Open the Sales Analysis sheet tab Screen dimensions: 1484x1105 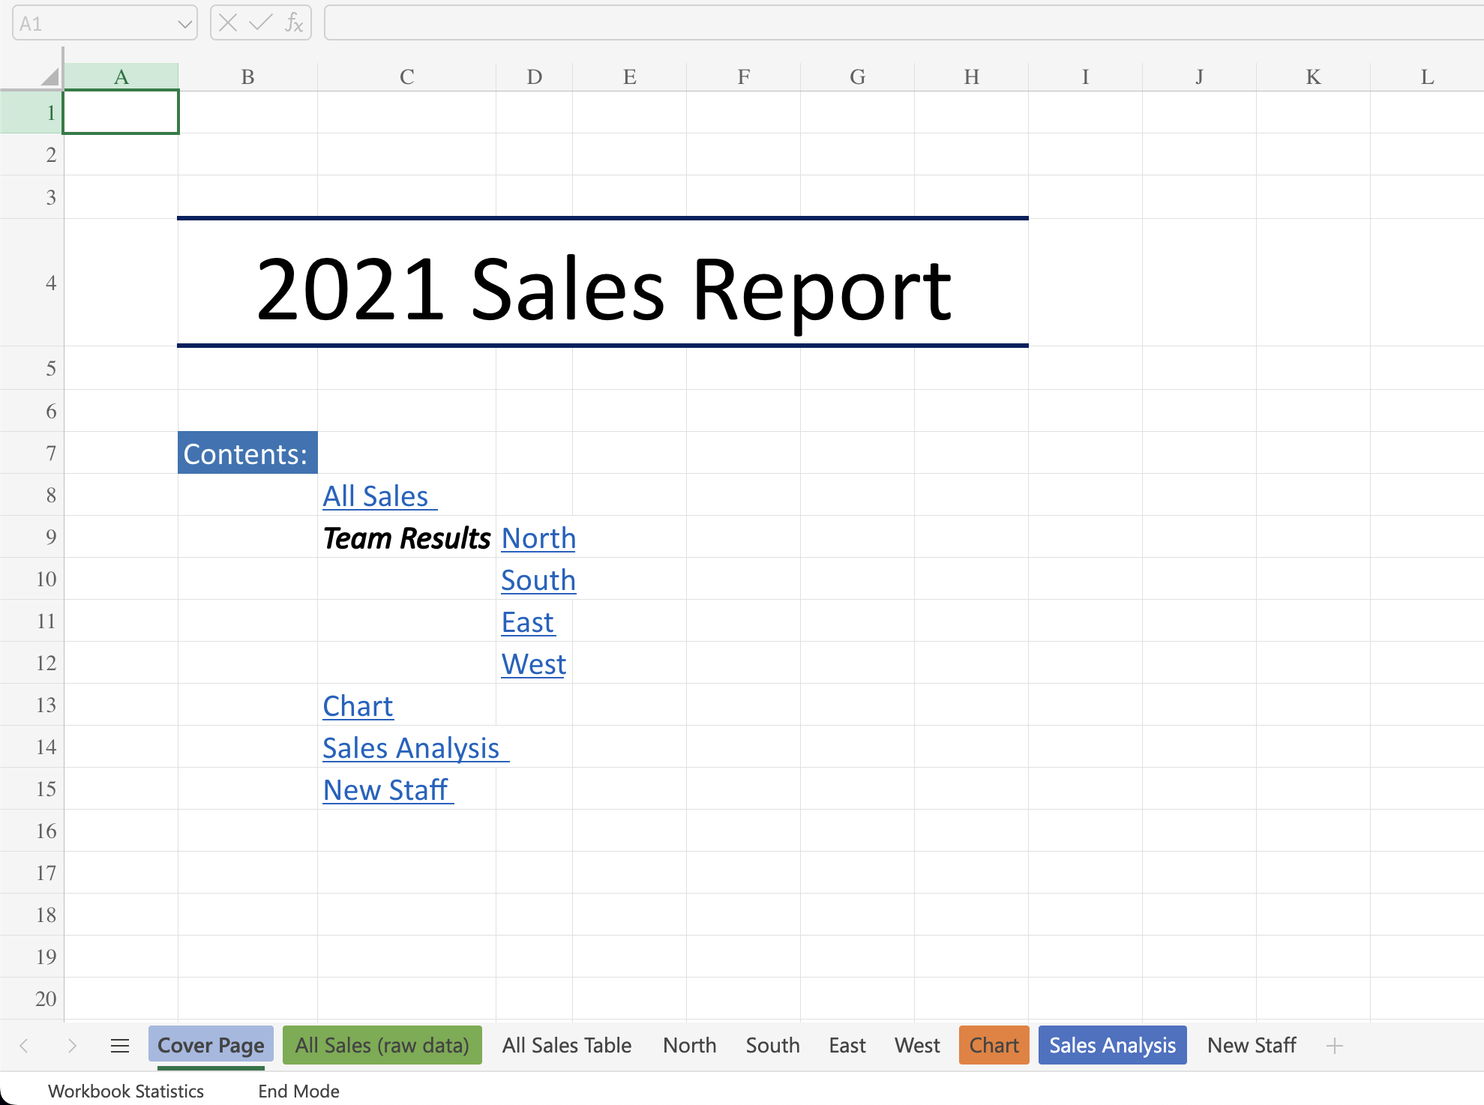click(1113, 1045)
